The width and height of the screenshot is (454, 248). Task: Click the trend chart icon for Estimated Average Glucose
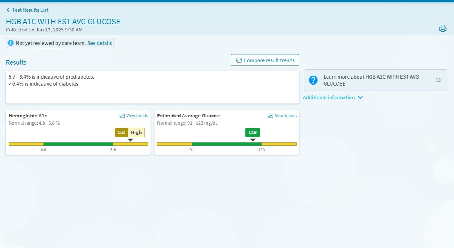pyautogui.click(x=271, y=116)
